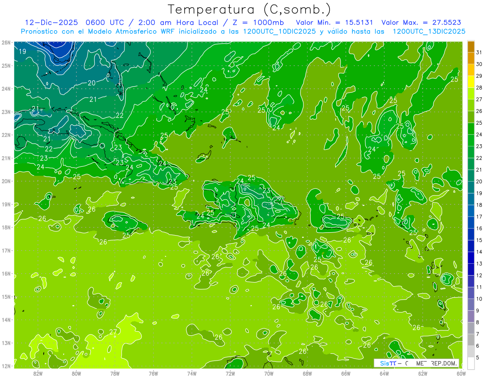
Task: Click the "26N" latitude axis label
Action: click(x=6, y=43)
